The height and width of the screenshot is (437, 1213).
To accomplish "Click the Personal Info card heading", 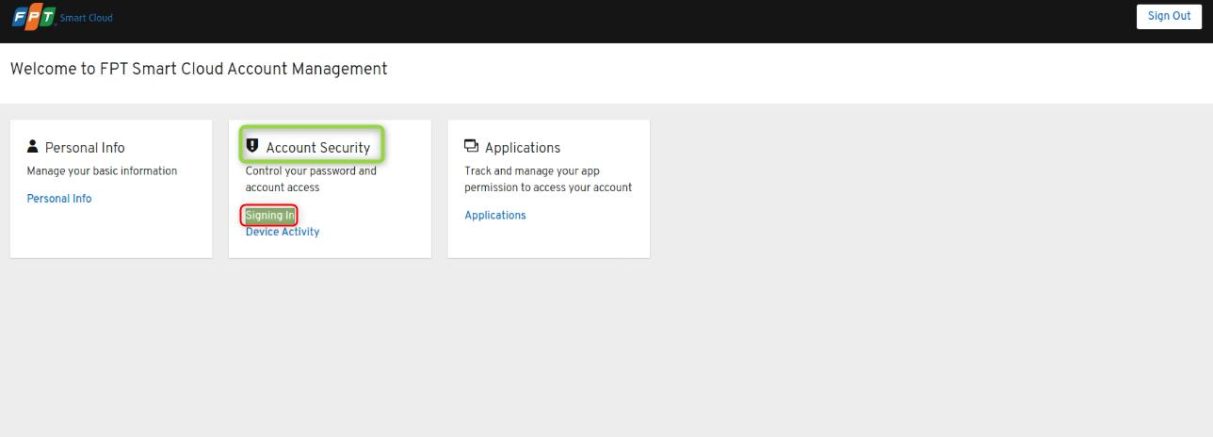I will (85, 148).
